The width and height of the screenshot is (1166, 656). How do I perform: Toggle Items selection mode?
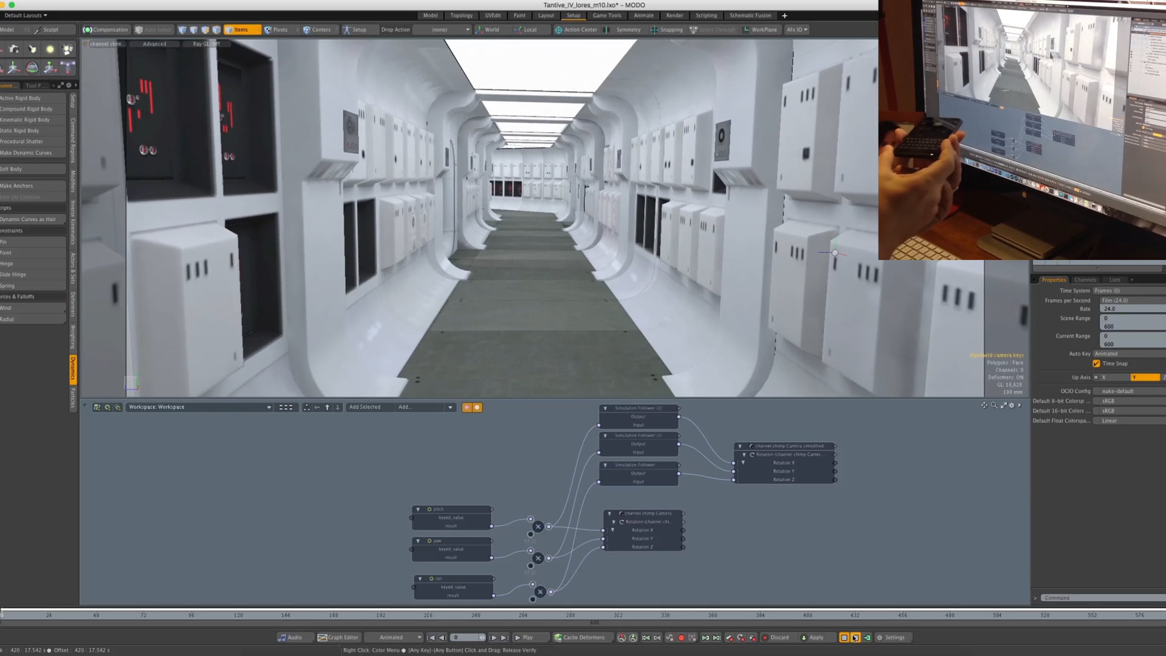(242, 30)
